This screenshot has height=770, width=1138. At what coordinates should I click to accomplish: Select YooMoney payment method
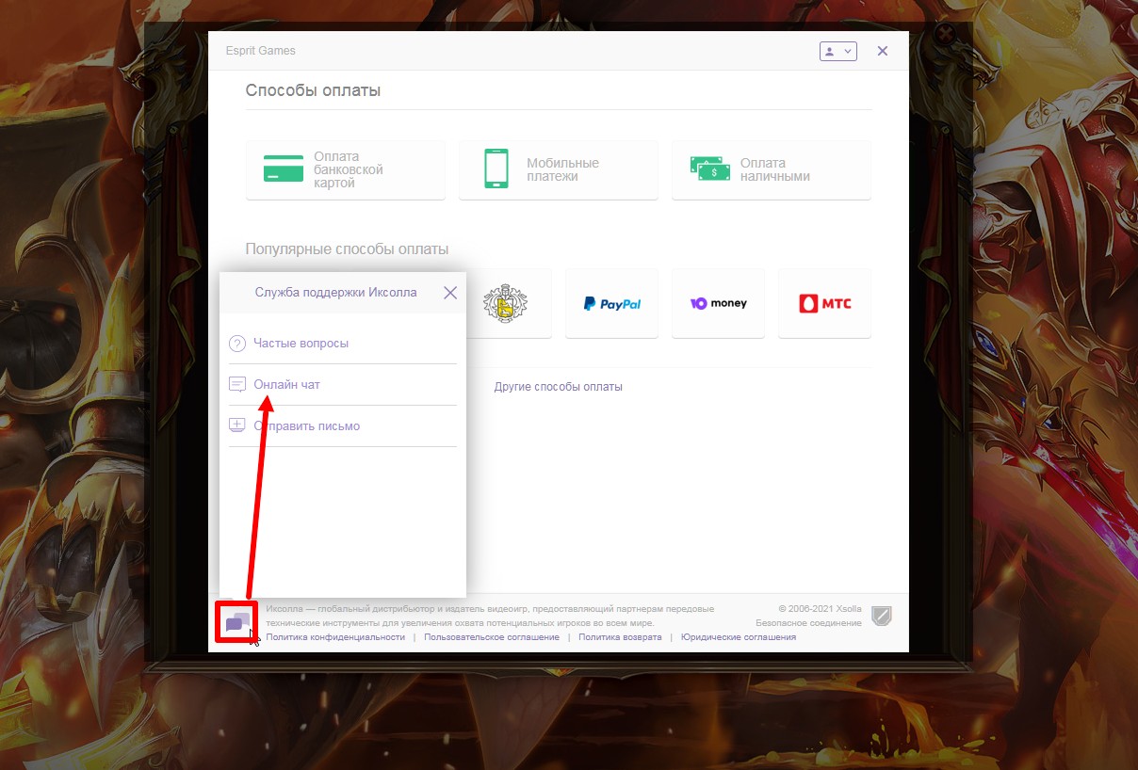click(x=718, y=304)
